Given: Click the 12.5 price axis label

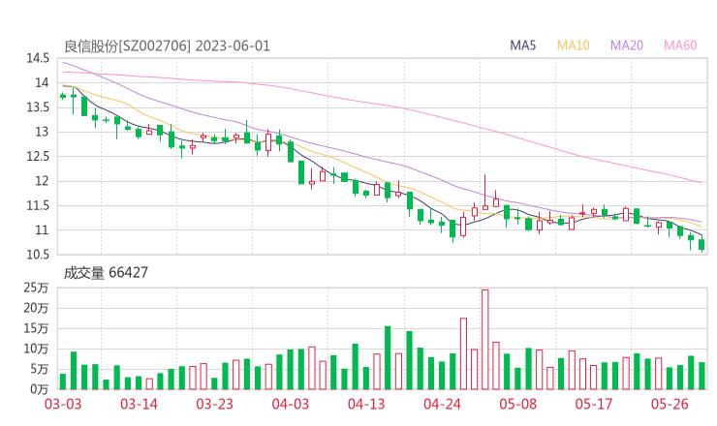Looking at the screenshot, I should click(x=38, y=156).
